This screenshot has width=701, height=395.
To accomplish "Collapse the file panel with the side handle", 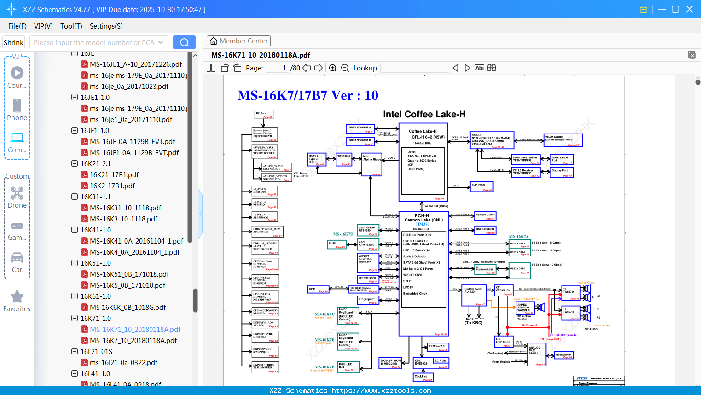I will 200,213.
